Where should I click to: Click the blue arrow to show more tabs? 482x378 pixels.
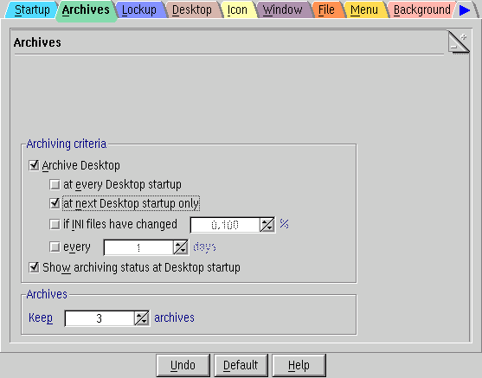click(465, 10)
